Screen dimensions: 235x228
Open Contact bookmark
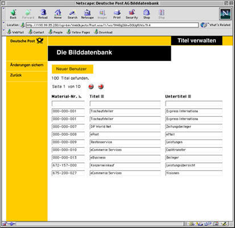(36, 32)
